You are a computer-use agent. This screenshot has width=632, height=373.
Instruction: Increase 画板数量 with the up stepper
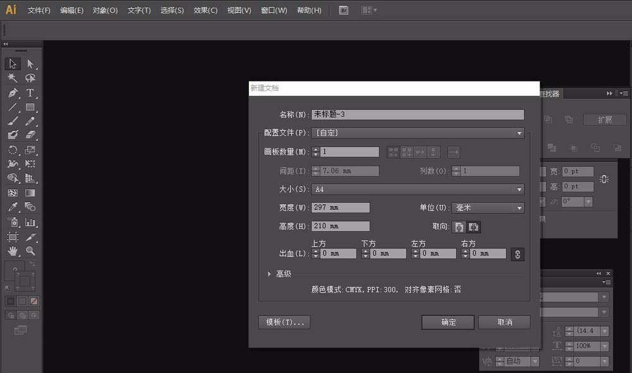pos(315,149)
